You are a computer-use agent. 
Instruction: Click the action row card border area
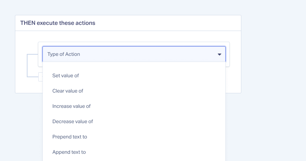tap(228, 54)
